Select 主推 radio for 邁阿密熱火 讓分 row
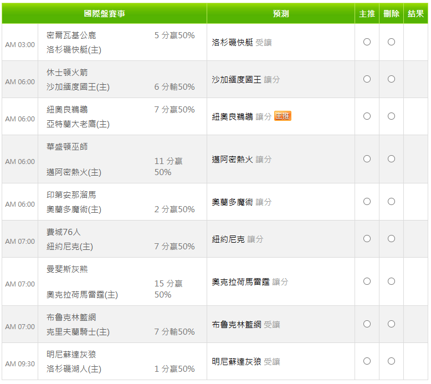This screenshot has width=431, height=384. coord(367,159)
